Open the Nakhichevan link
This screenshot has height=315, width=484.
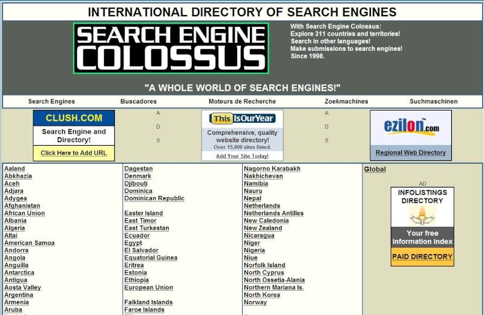point(263,176)
